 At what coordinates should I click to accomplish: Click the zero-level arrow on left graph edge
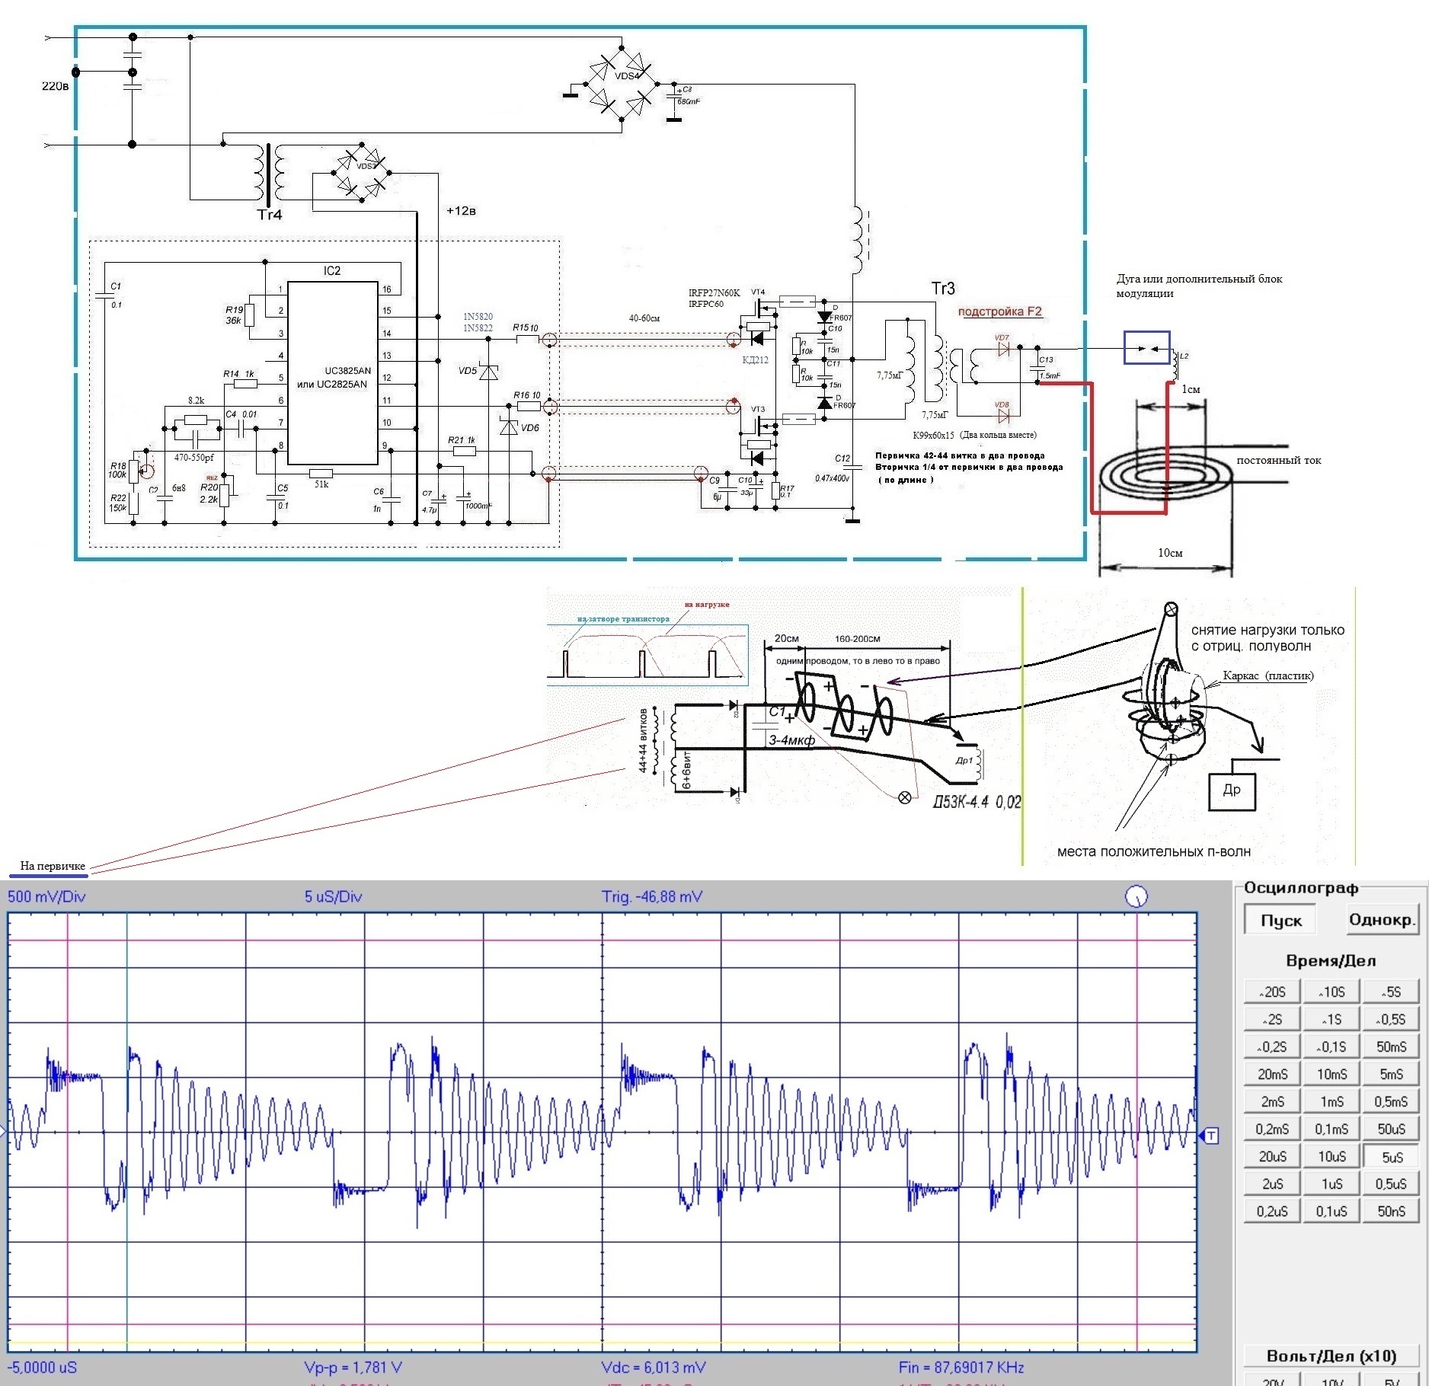pyautogui.click(x=3, y=1134)
